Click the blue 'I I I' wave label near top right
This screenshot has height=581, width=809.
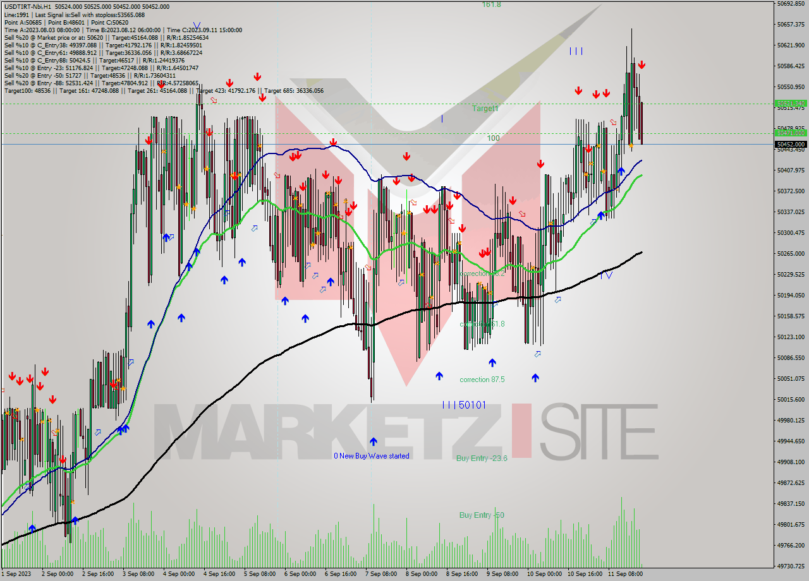coord(576,51)
